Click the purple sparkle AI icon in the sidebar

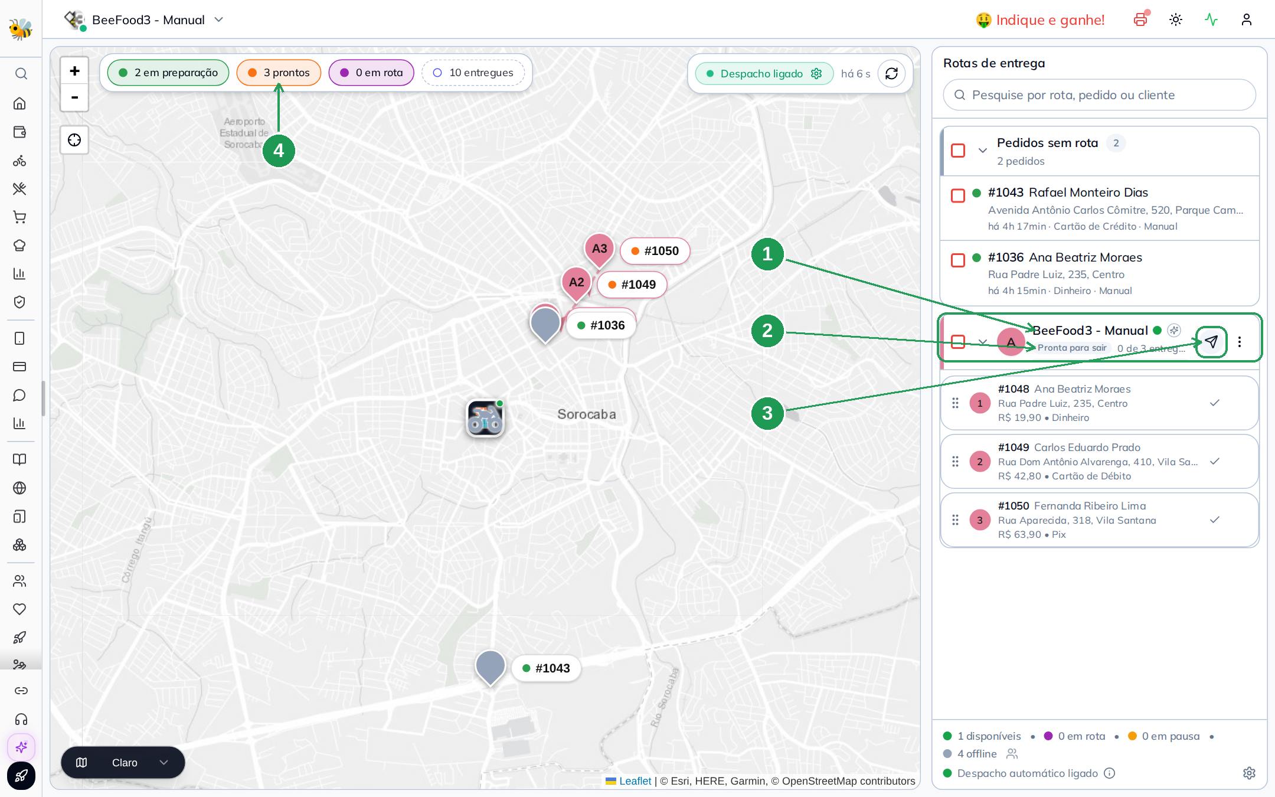tap(21, 747)
